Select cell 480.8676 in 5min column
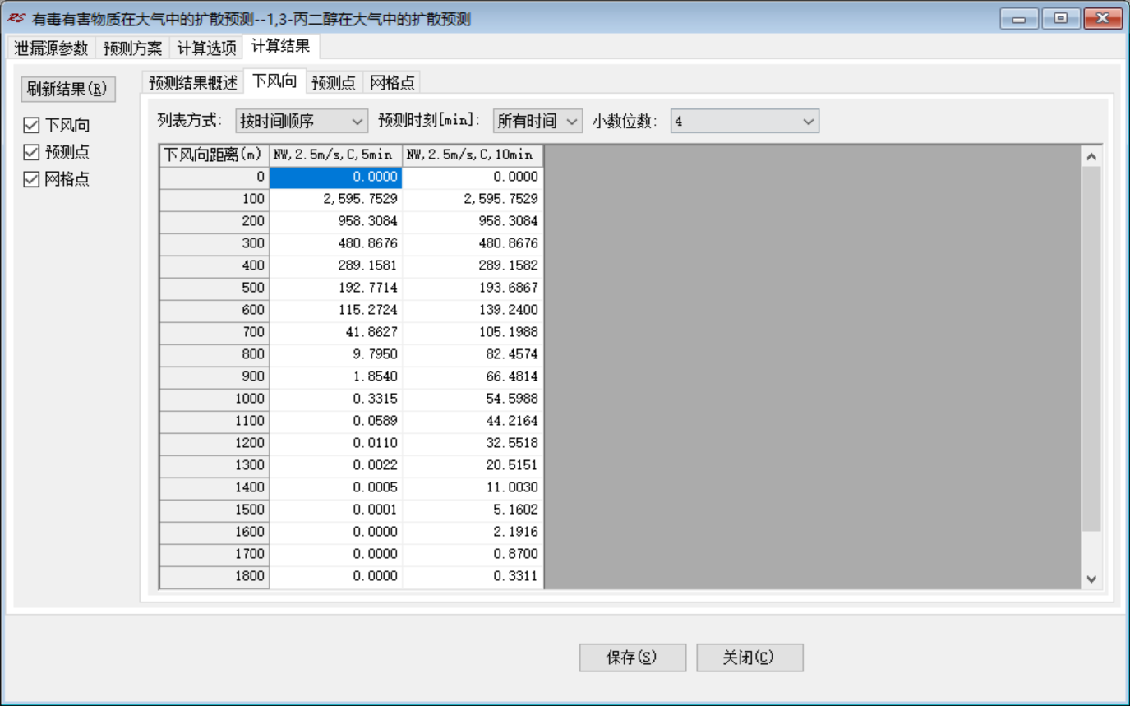The width and height of the screenshot is (1130, 706). pos(336,243)
